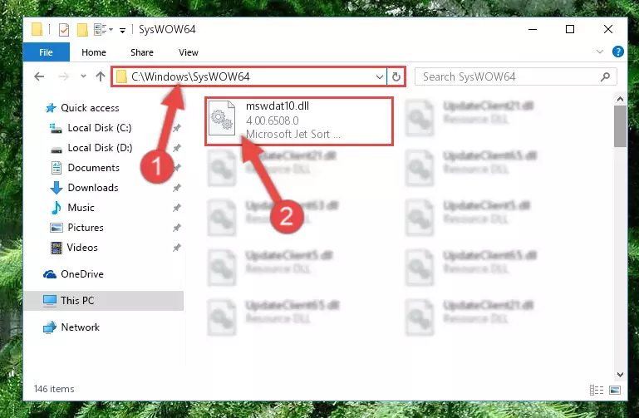Go forward with the forward arrow
639x418 pixels.
pyautogui.click(x=63, y=76)
